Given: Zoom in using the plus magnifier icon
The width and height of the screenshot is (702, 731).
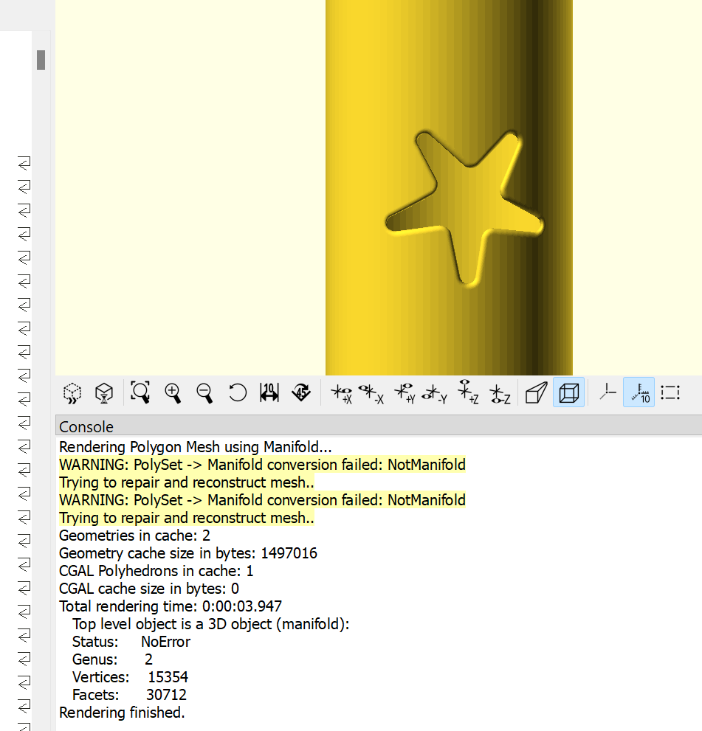Looking at the screenshot, I should tap(173, 392).
